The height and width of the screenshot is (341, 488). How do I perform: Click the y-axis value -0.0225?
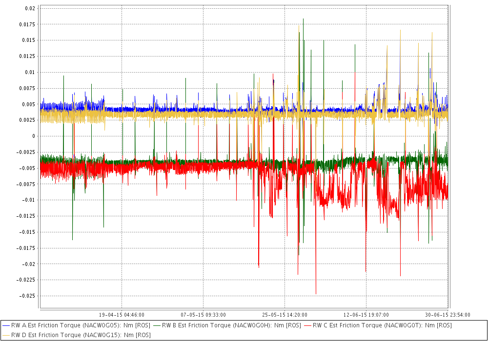(26, 280)
